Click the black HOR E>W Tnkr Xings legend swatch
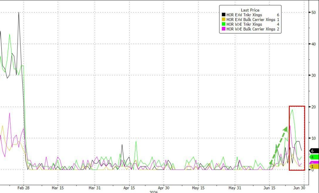The width and height of the screenshot is (319, 193). 224,15
